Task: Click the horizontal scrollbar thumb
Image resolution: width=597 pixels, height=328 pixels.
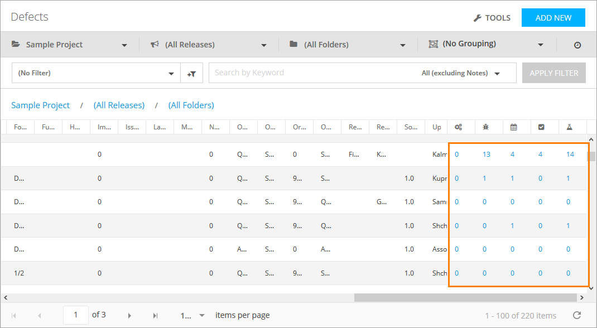Action: point(469,297)
